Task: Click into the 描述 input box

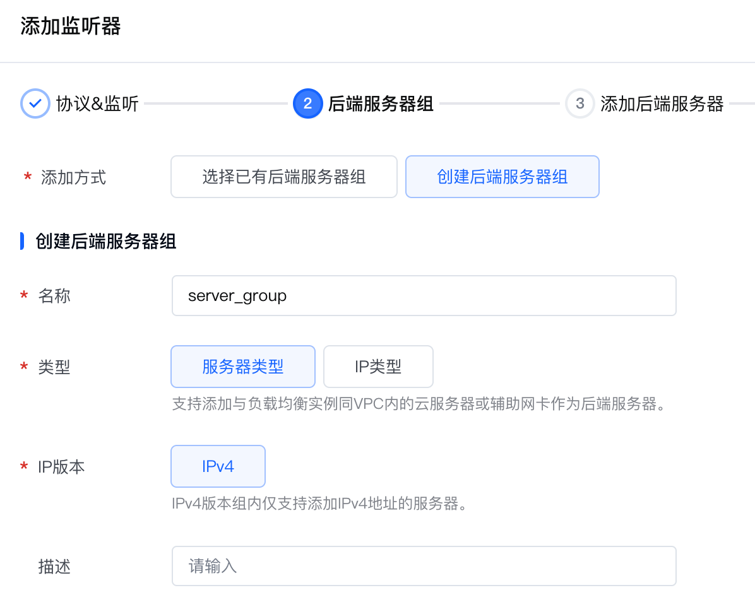Action: [424, 566]
